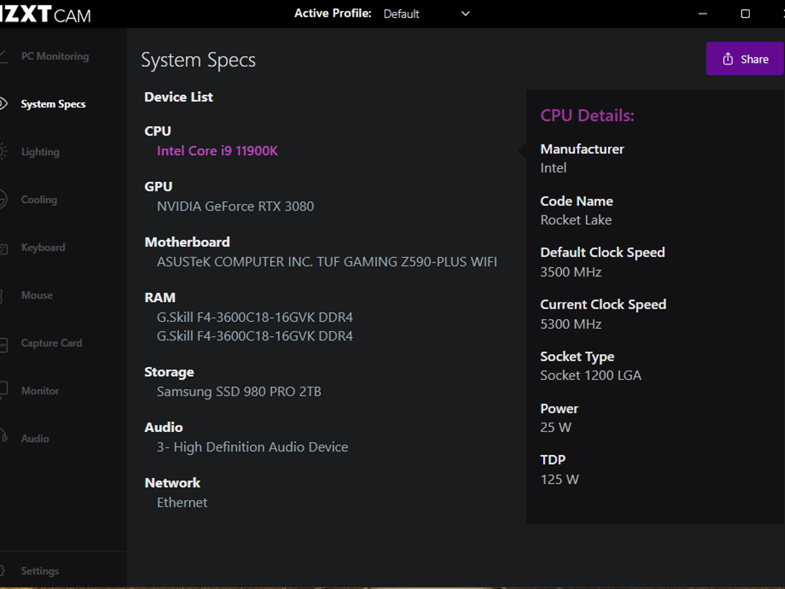Viewport: 785px width, 589px height.
Task: Click the Motherboard category label
Action: [x=187, y=242]
